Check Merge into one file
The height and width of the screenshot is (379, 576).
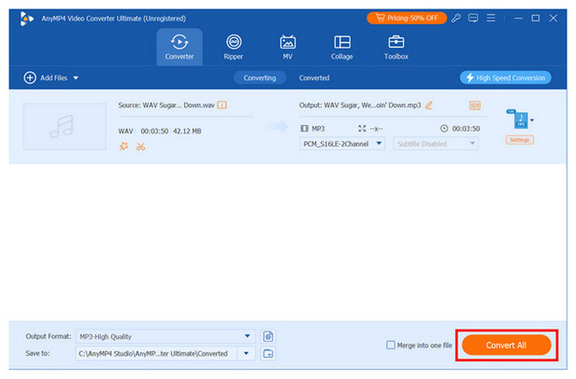point(391,344)
